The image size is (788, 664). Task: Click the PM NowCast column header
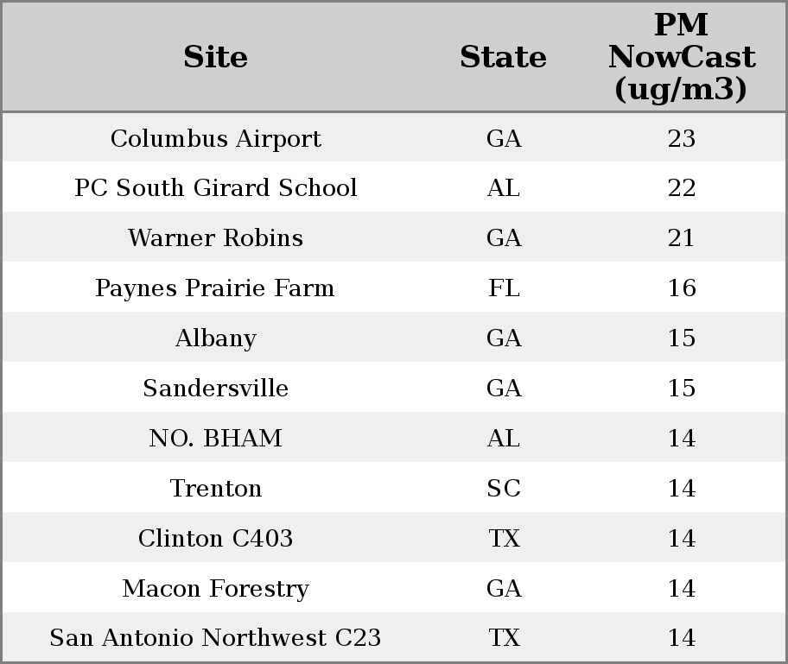[x=681, y=57]
